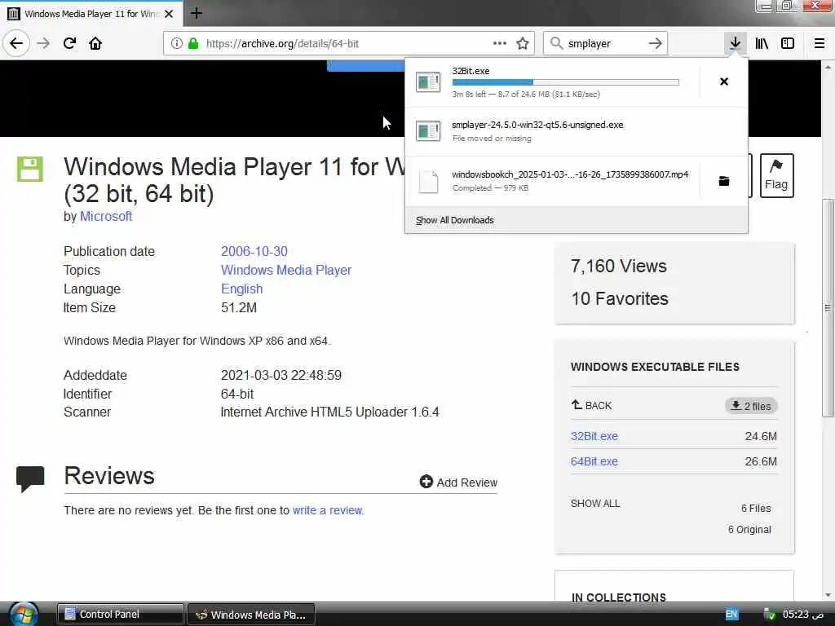The image size is (835, 626).
Task: Open the browser home page icon
Action: click(x=95, y=43)
